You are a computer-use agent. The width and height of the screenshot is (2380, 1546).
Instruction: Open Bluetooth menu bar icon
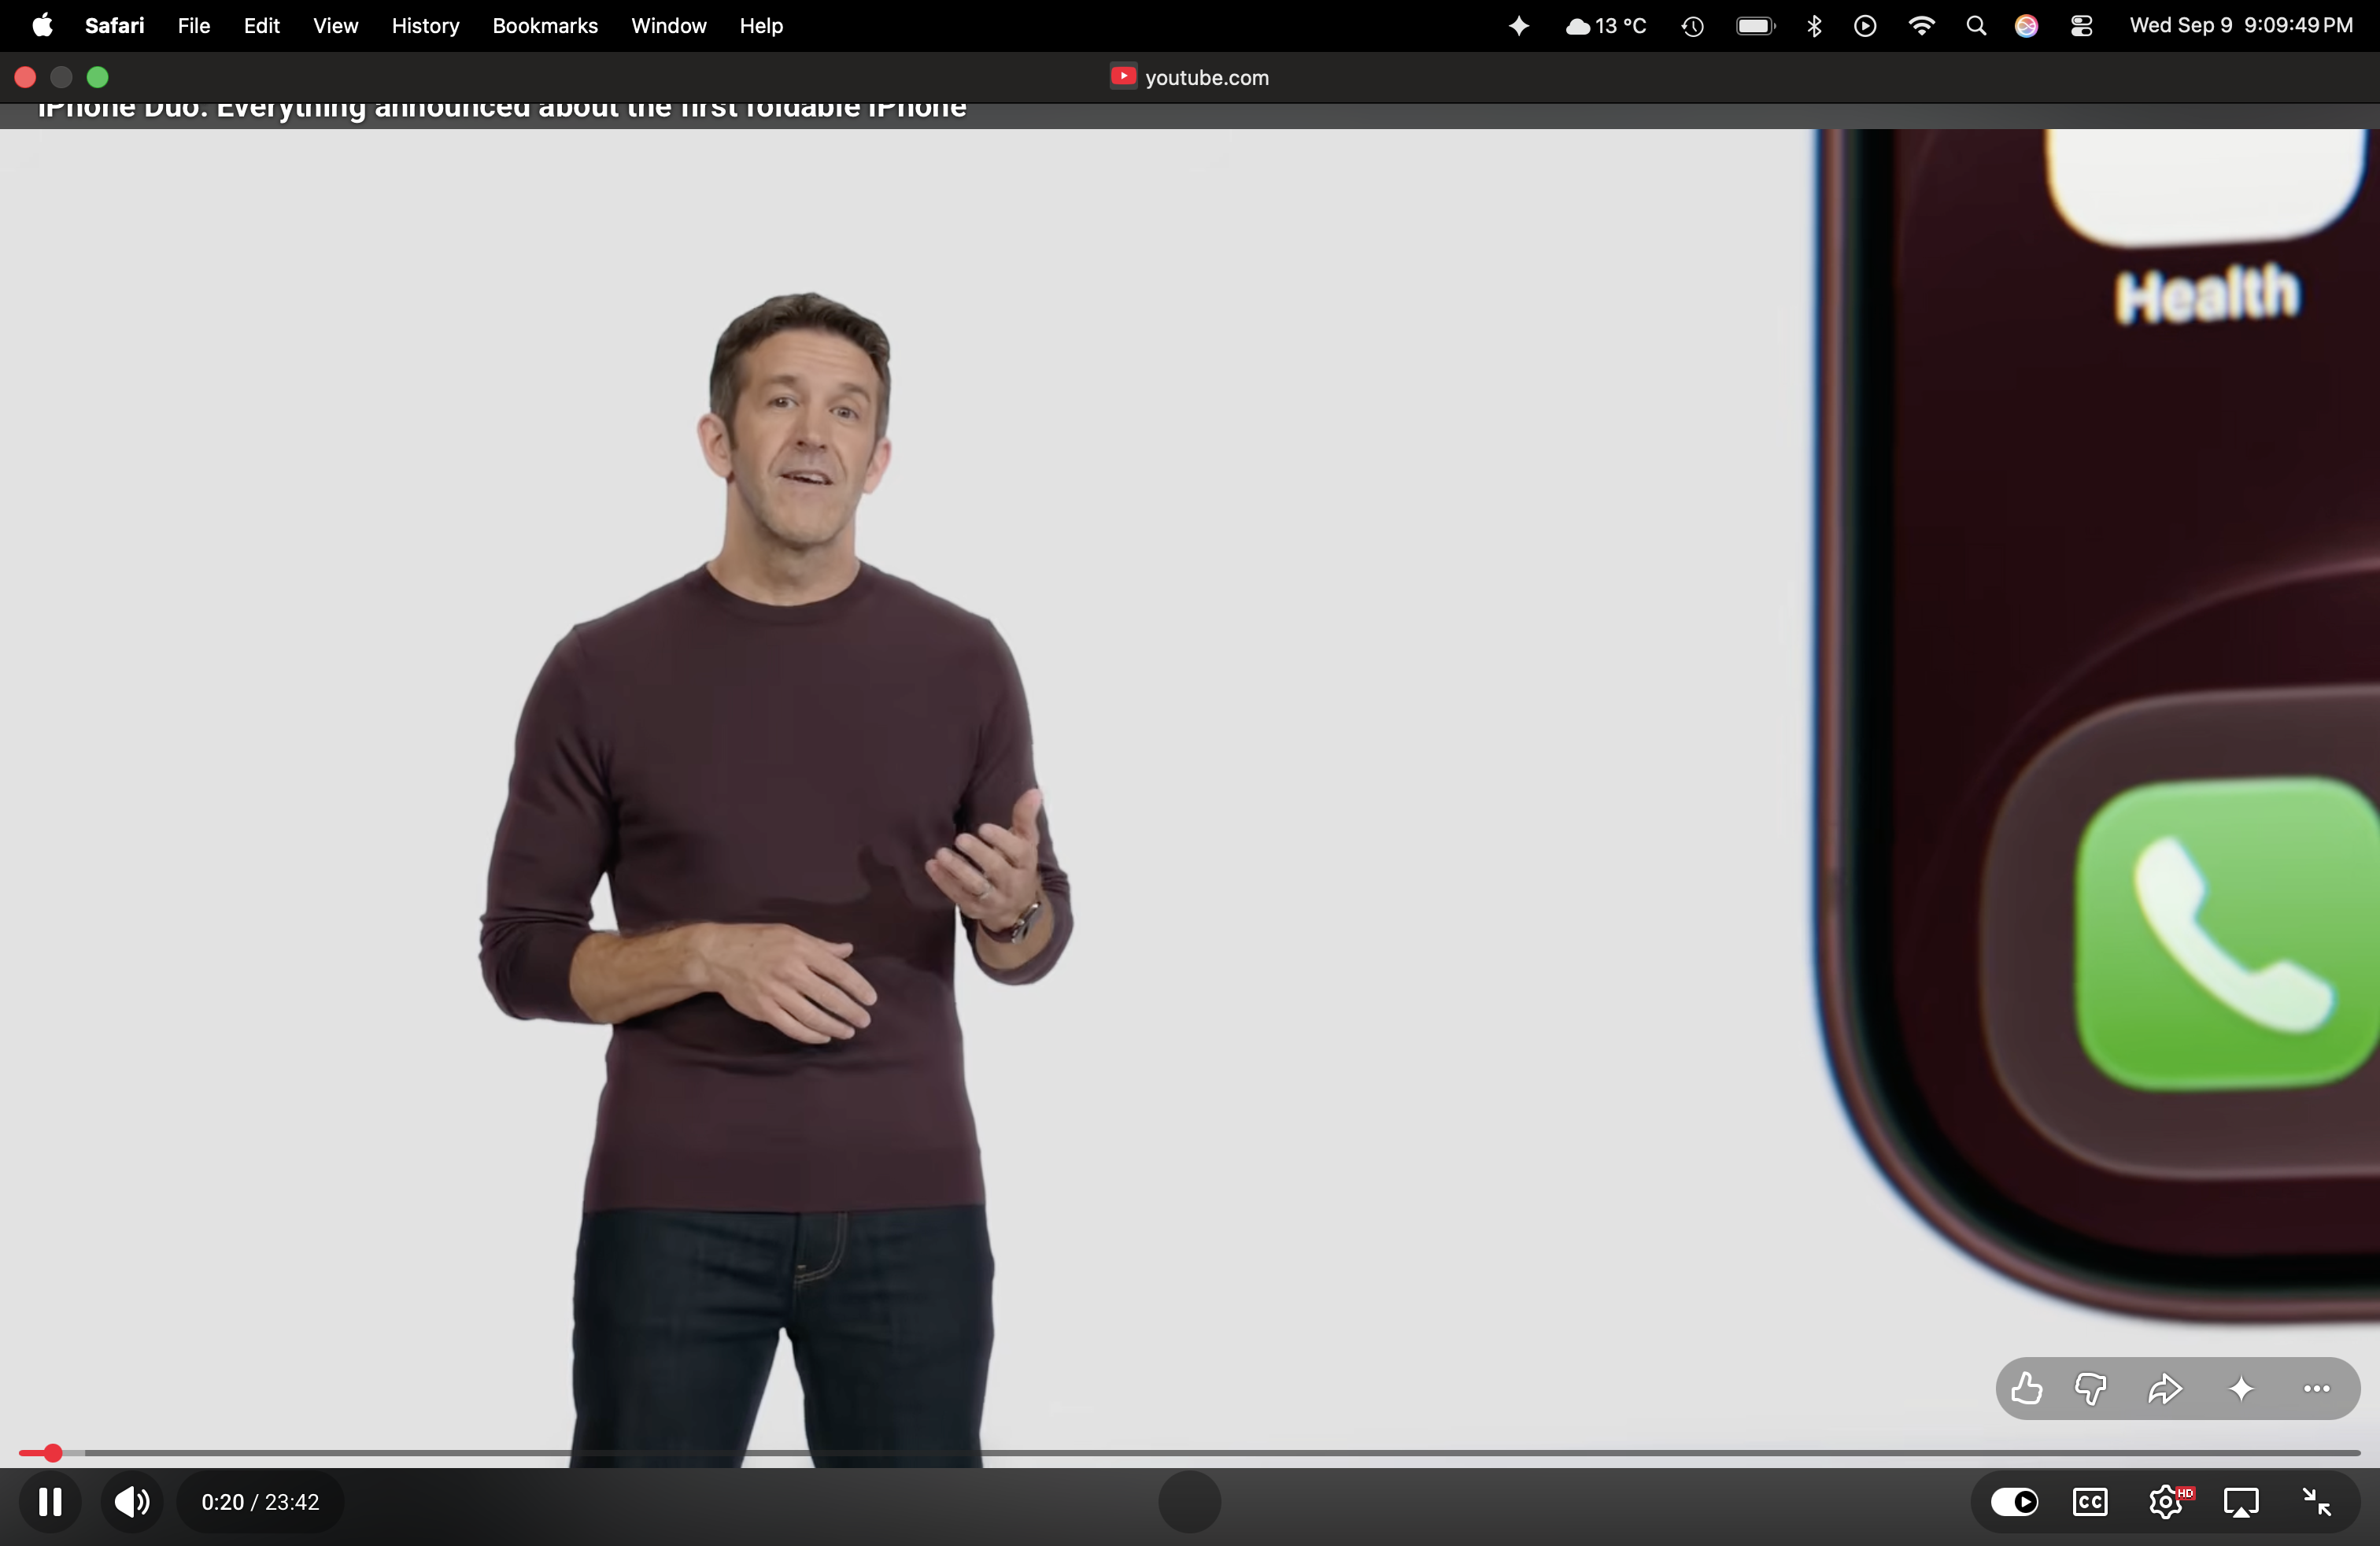click(x=1814, y=26)
